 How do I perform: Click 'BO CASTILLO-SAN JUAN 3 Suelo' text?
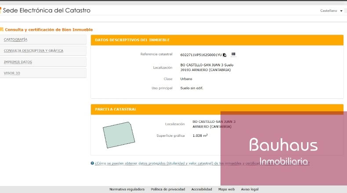point(207,65)
